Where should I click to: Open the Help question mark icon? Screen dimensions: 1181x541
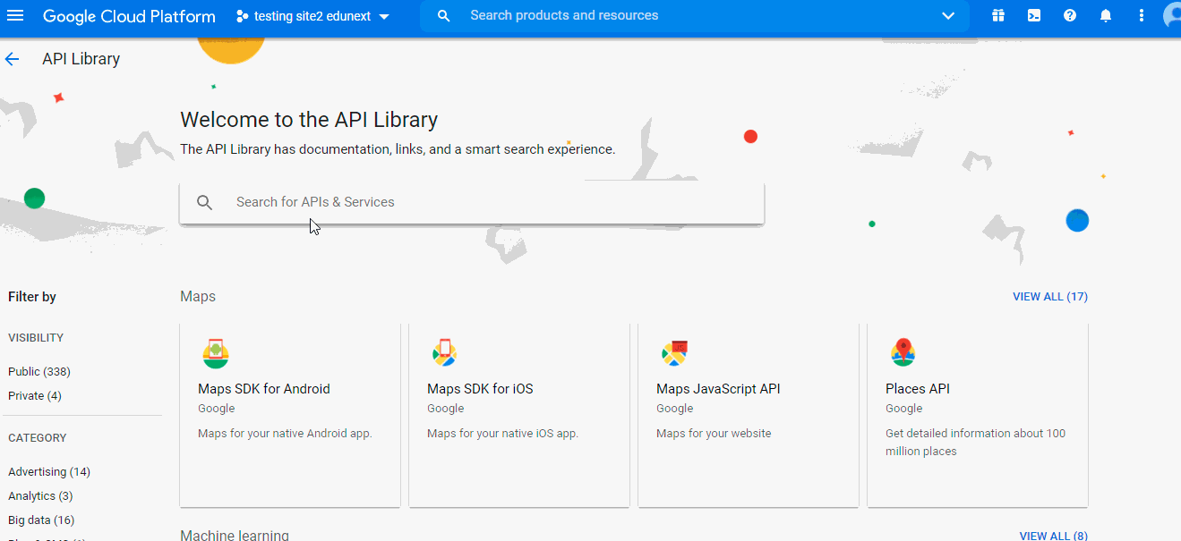(1070, 15)
